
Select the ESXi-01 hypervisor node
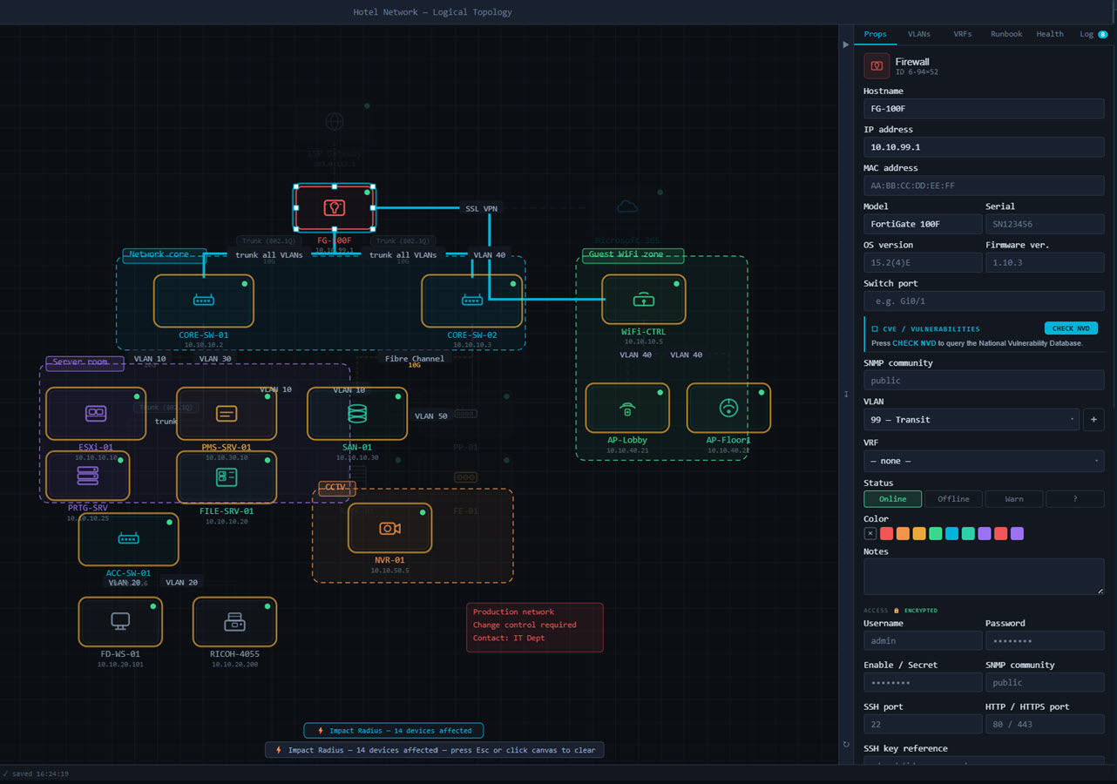click(x=96, y=414)
